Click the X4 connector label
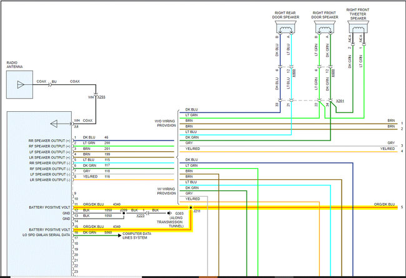Image resolution: width=406 pixels, height=278 pixels. 76,127
